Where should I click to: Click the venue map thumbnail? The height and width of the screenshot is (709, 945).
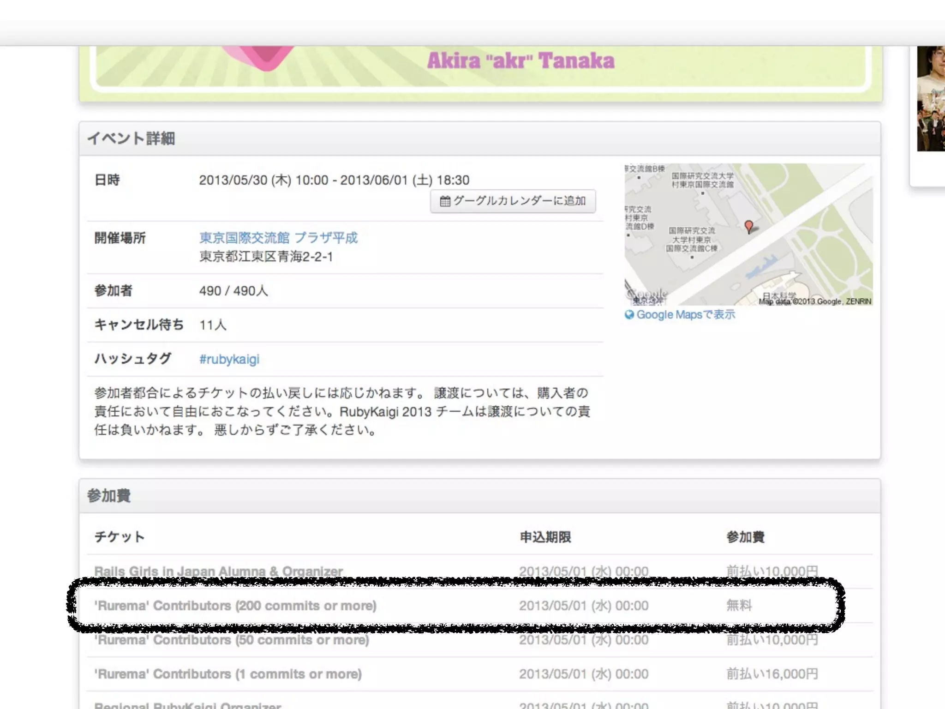click(x=748, y=234)
